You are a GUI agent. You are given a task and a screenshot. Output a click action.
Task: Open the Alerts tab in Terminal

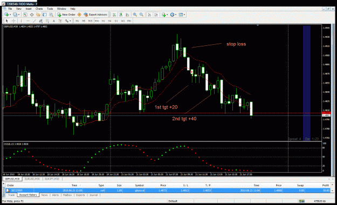pyautogui.click(x=56, y=195)
